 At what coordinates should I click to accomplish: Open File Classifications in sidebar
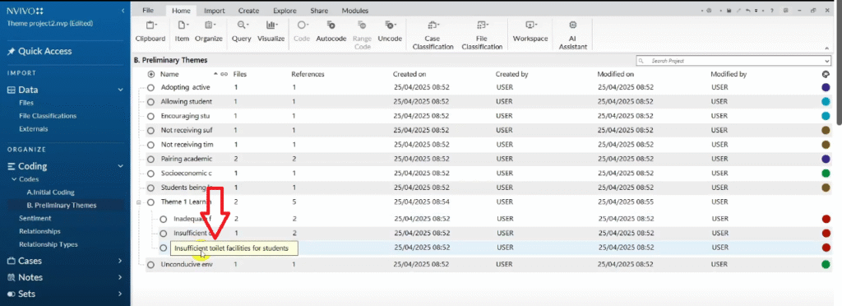[x=48, y=116]
